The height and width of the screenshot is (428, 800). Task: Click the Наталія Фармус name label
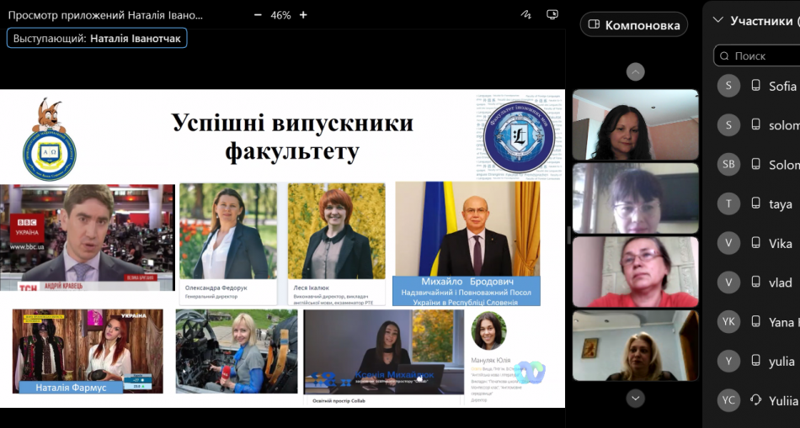(72, 388)
